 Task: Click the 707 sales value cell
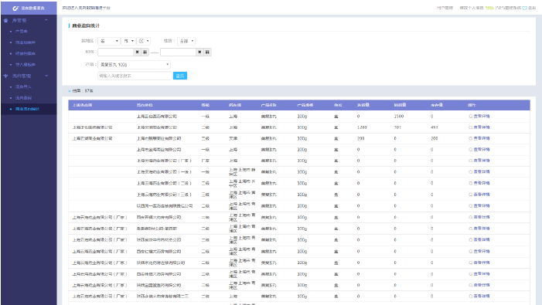pos(398,127)
